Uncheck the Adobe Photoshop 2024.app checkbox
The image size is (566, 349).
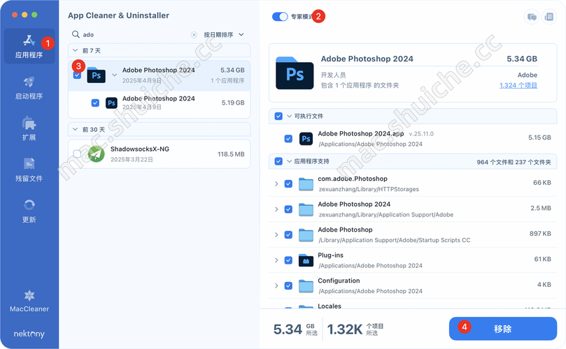click(288, 138)
